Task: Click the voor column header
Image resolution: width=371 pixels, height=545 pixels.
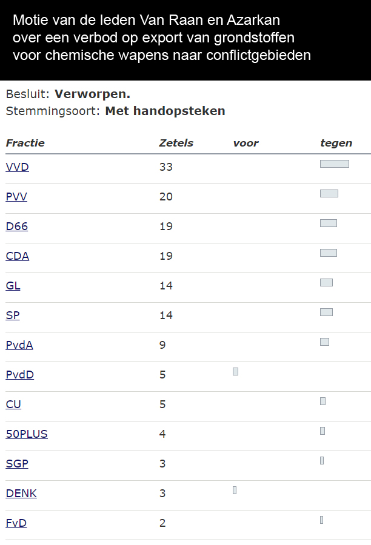Action: click(246, 143)
